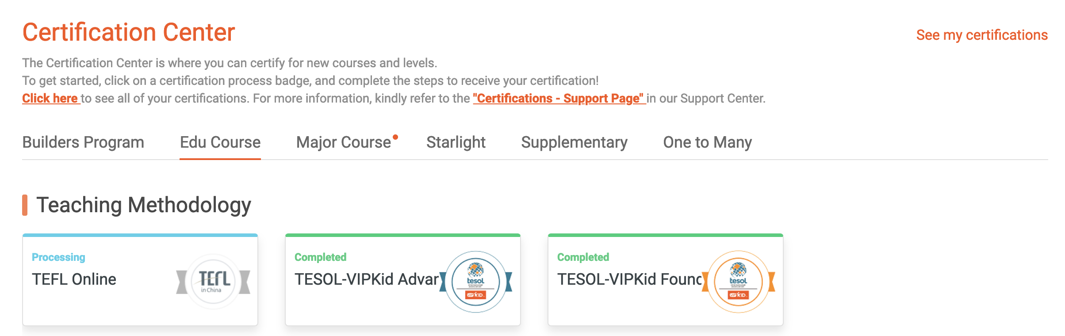
Task: Click the TESOL-VIPKid Foundational card title
Action: coord(629,279)
